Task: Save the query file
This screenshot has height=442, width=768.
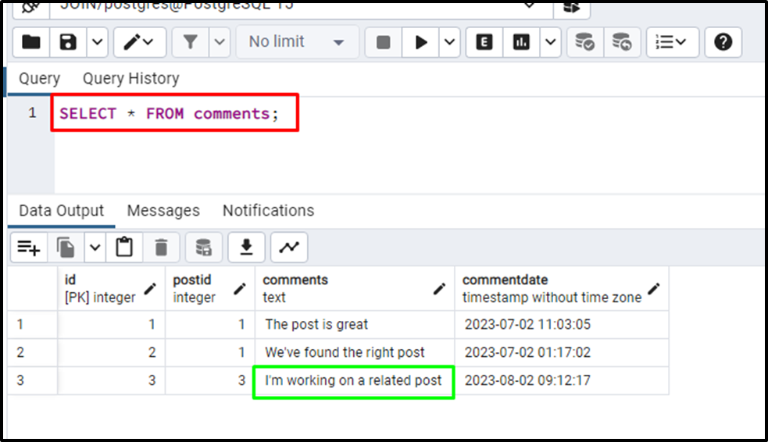Action: 68,42
